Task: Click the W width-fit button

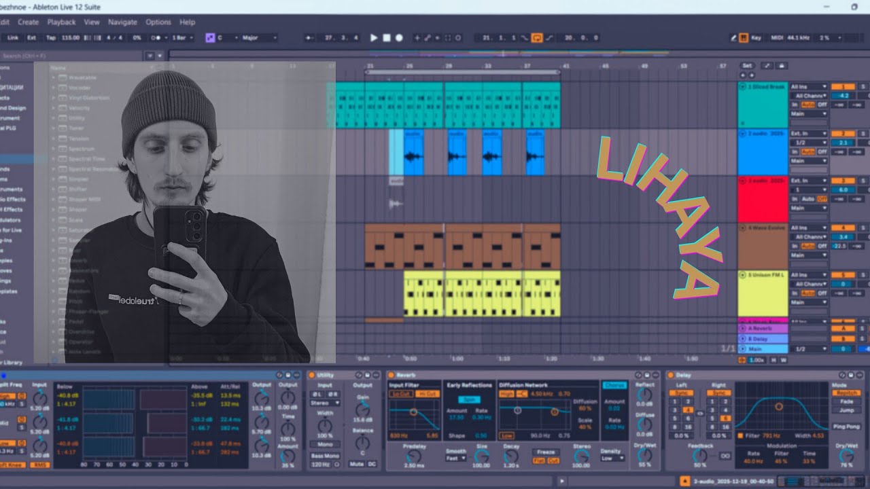Action: [783, 360]
